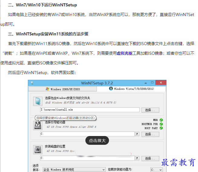Close the WinNTSetup window

[x=161, y=83]
